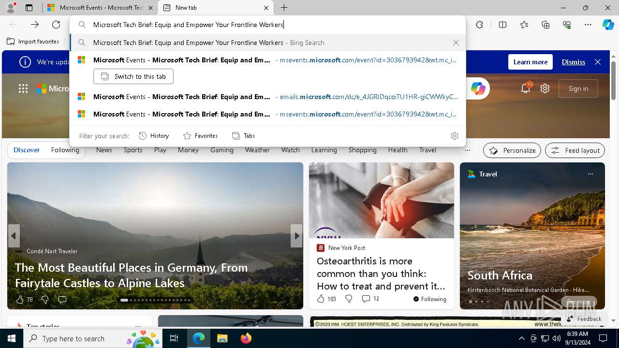This screenshot has height=348, width=619.
Task: Select the Following feed tab
Action: point(65,150)
